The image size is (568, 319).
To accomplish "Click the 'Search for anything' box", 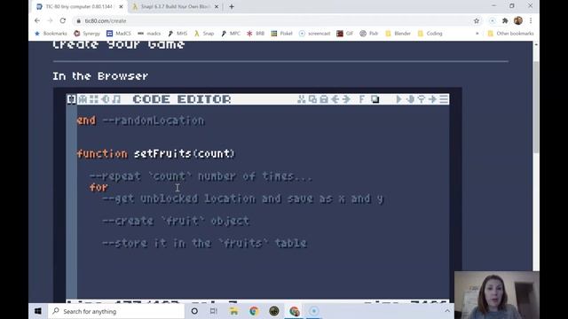I will [x=116, y=311].
